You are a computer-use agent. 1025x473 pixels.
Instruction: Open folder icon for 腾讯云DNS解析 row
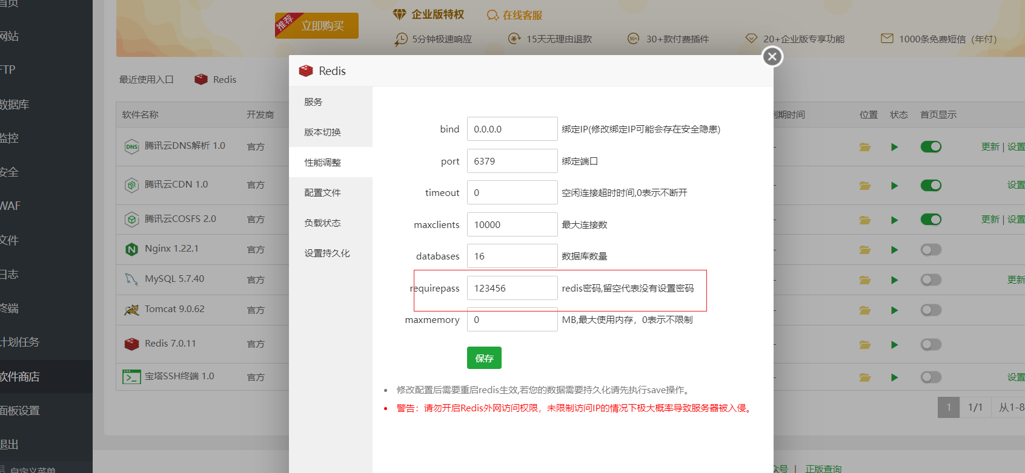[864, 147]
